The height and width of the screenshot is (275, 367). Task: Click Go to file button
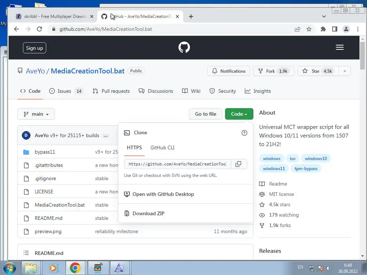(x=205, y=114)
